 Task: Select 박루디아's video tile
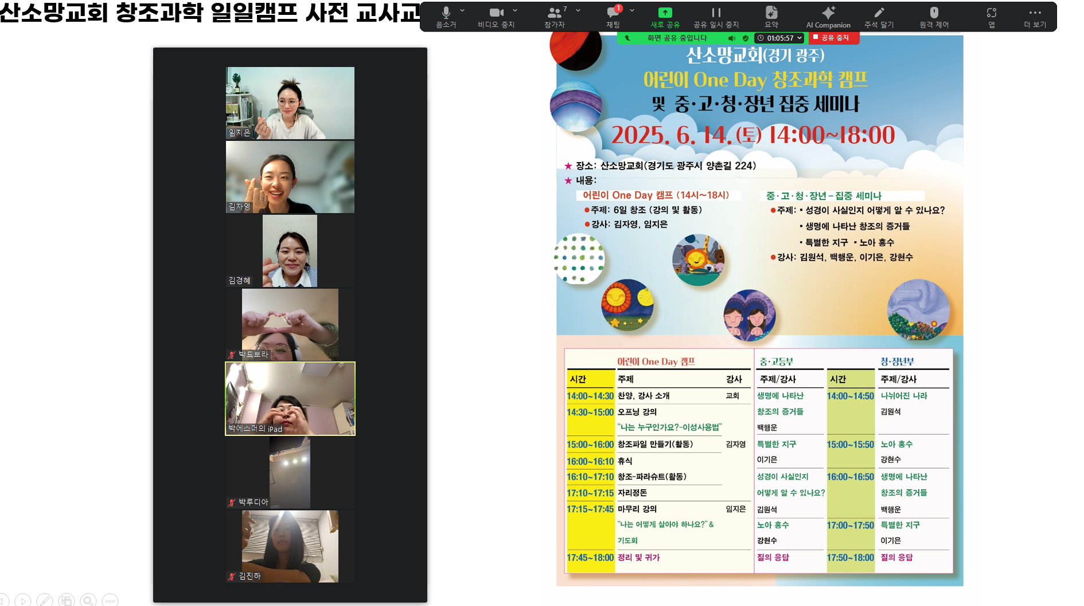coord(290,473)
